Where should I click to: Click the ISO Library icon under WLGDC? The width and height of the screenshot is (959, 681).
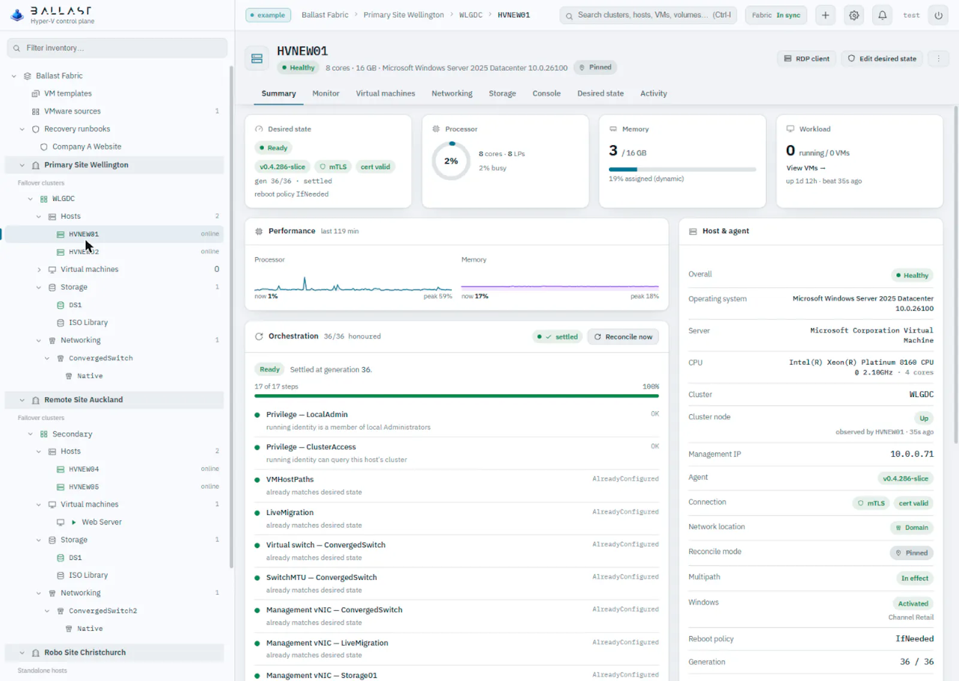61,323
